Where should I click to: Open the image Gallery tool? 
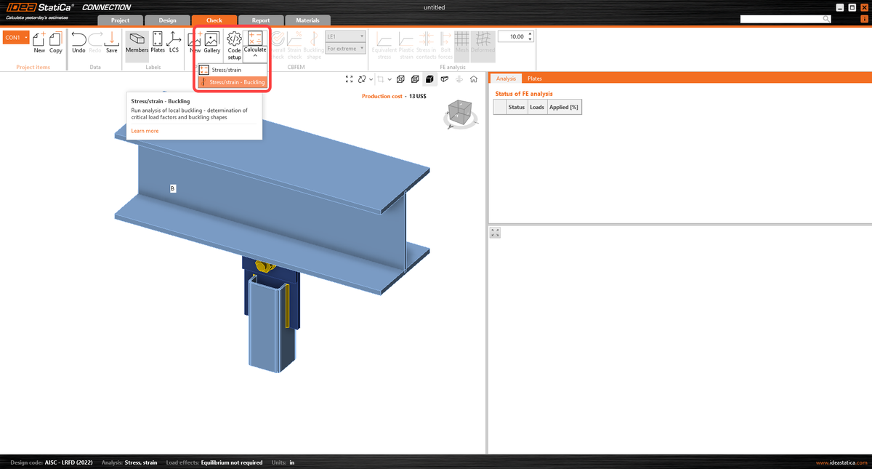(x=211, y=45)
